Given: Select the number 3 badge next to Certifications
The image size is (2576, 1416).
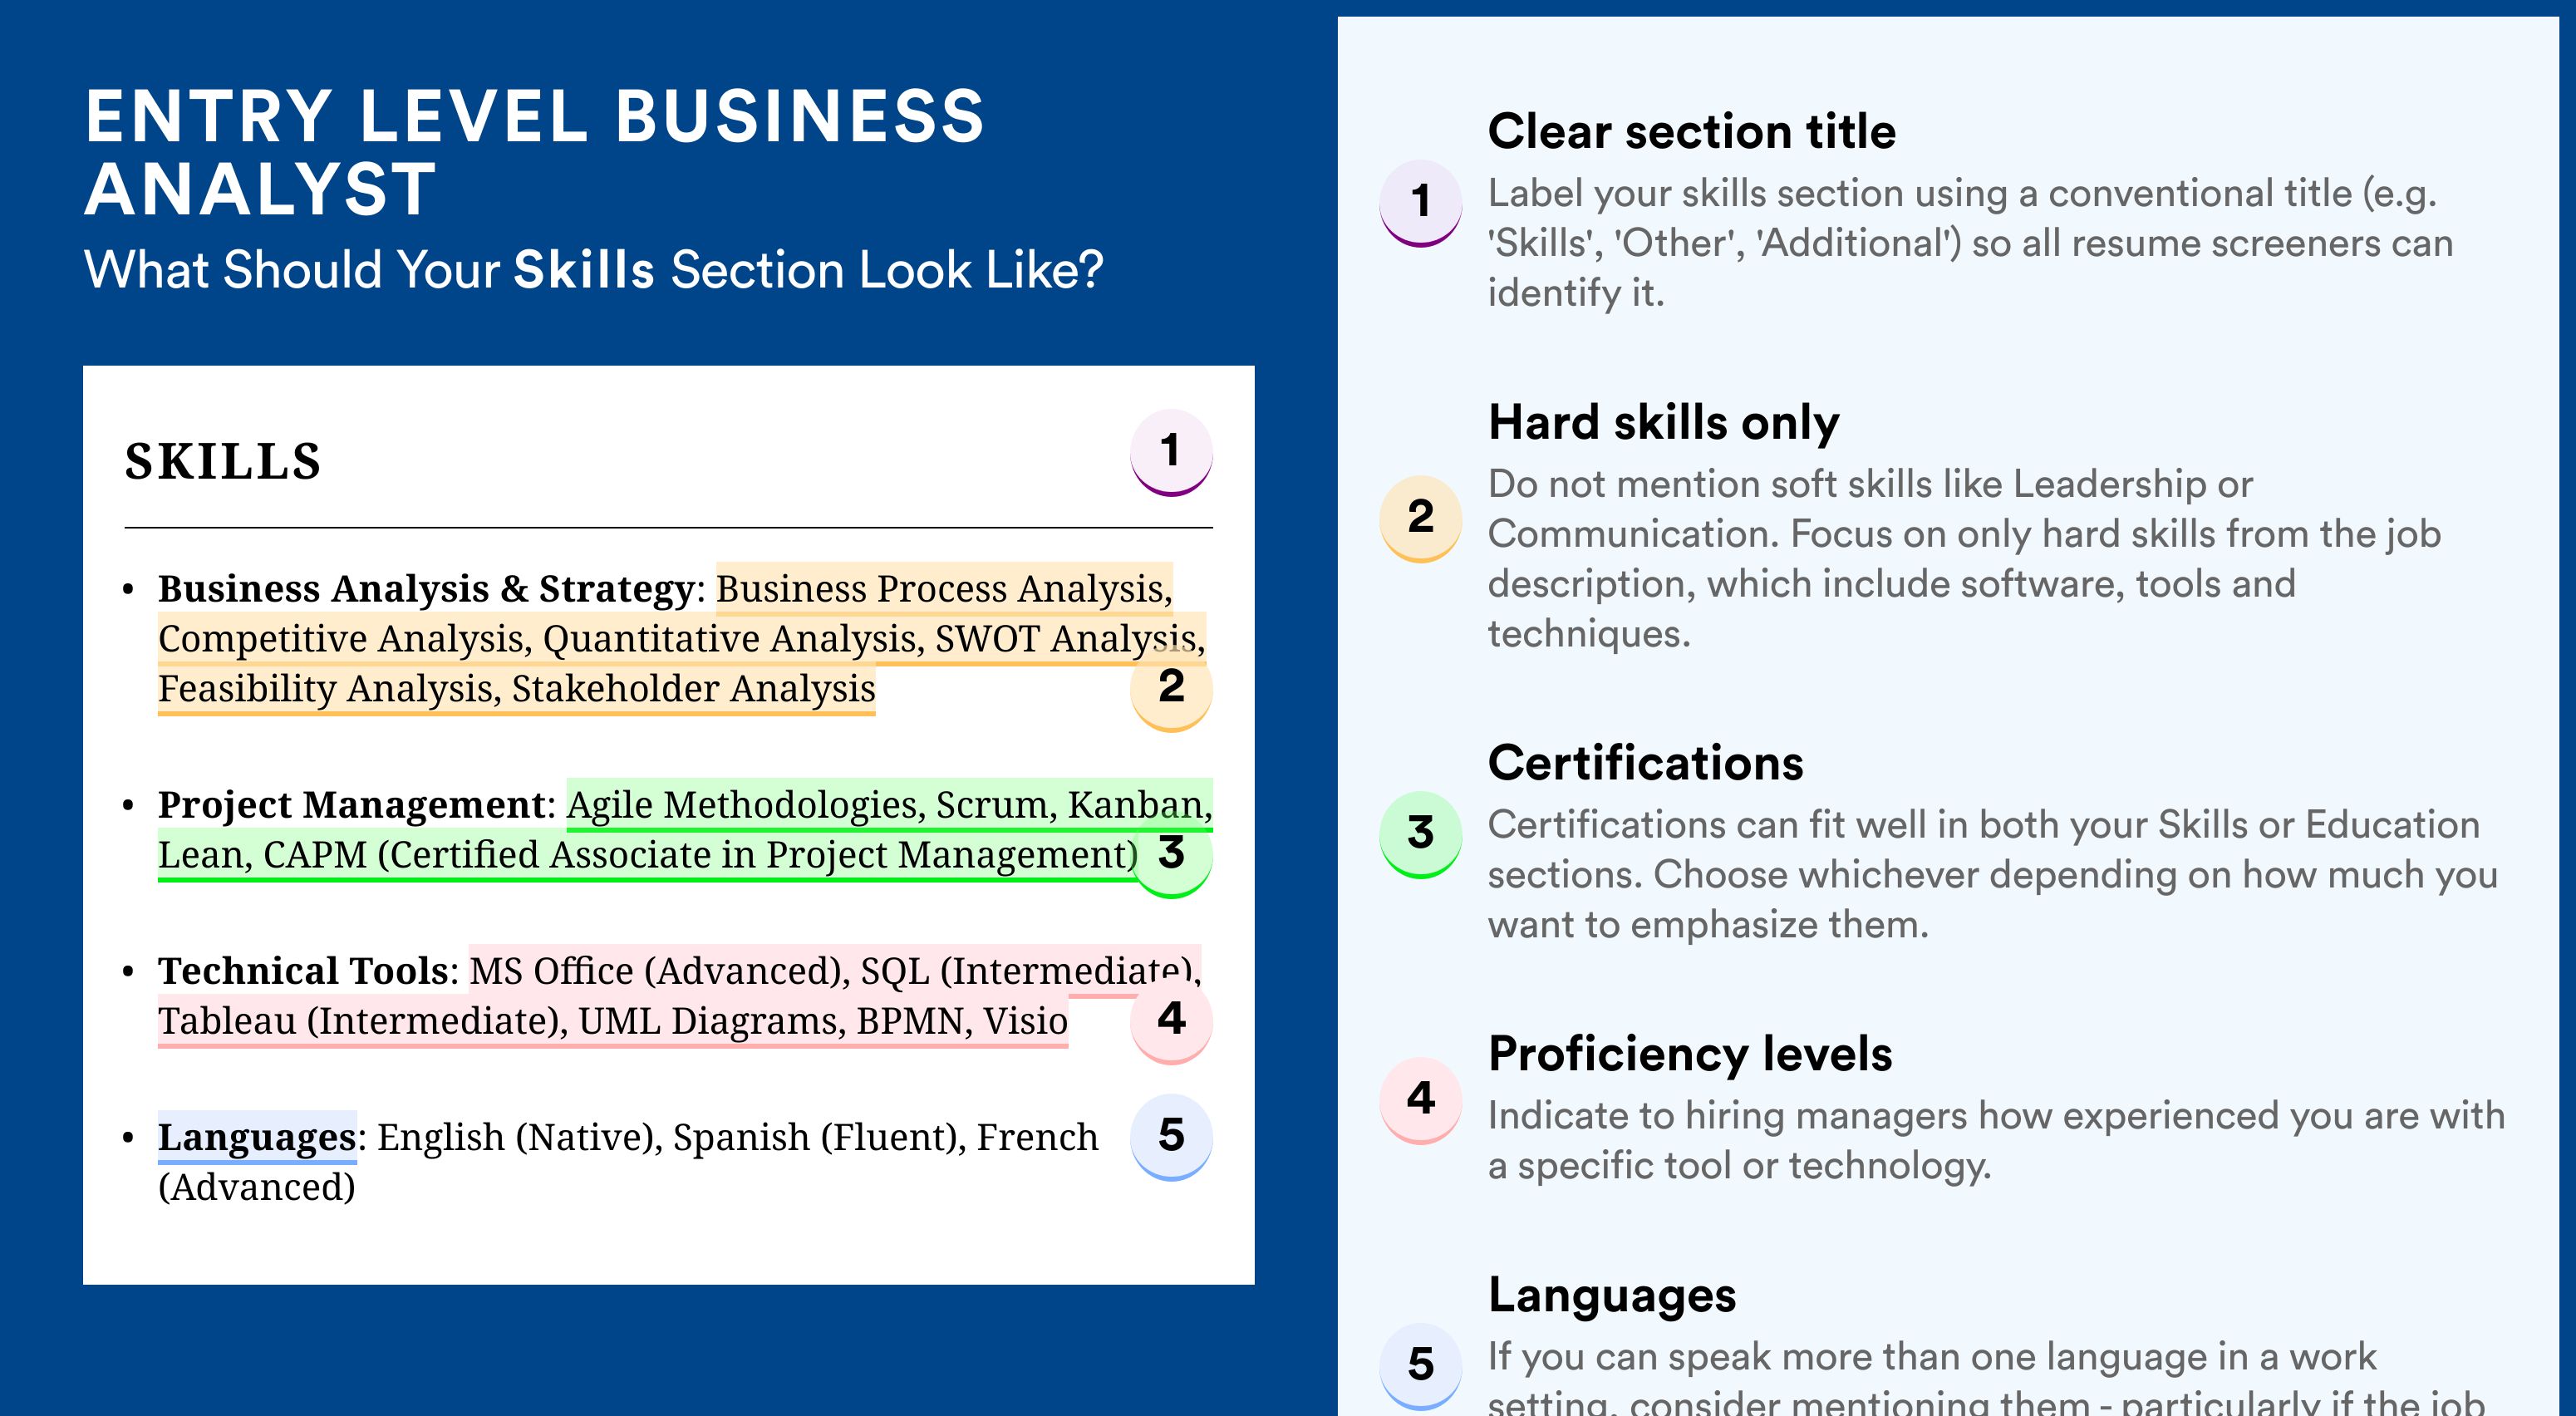Looking at the screenshot, I should coord(1421,835).
